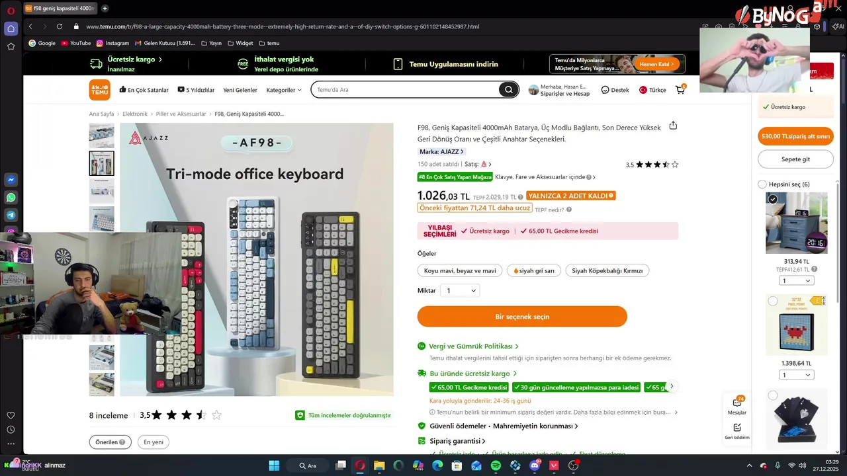Open quantity dropdown for 1.398,64 TL item

point(797,375)
